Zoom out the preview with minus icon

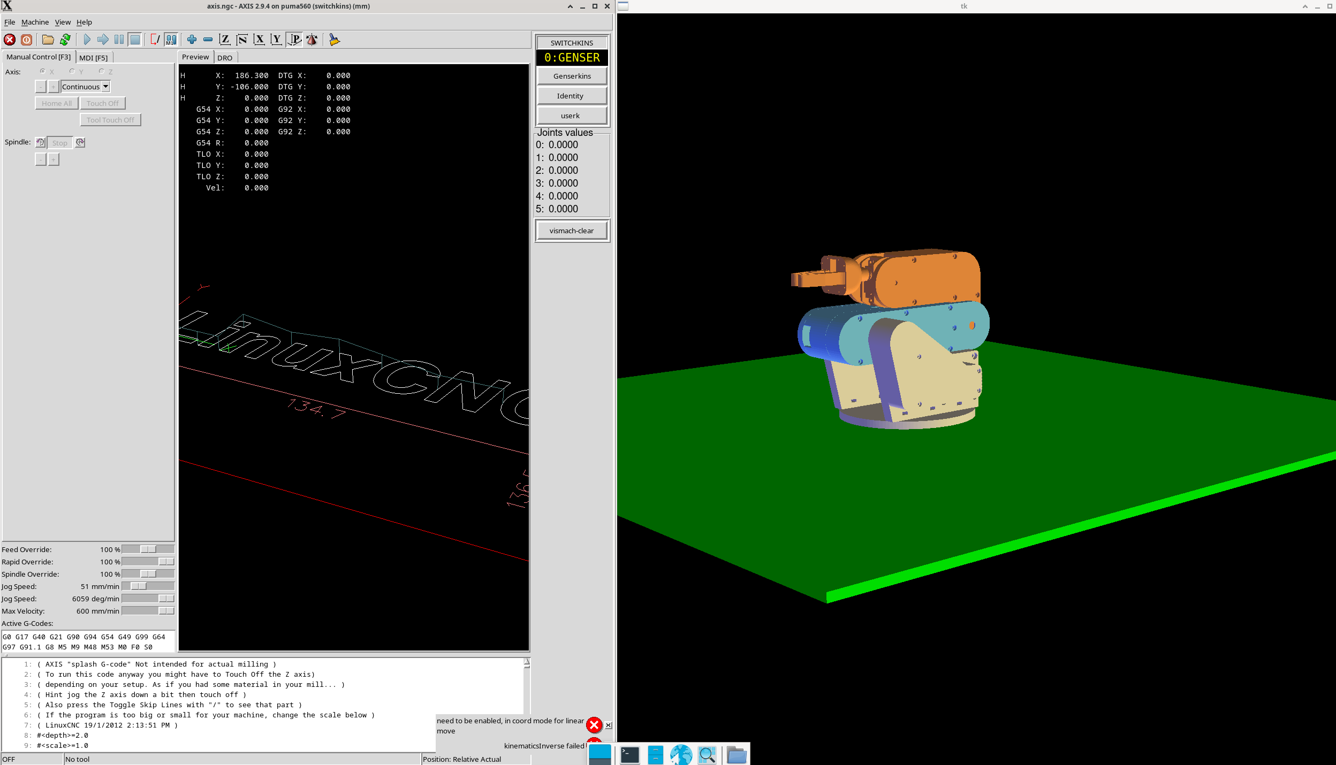(208, 40)
